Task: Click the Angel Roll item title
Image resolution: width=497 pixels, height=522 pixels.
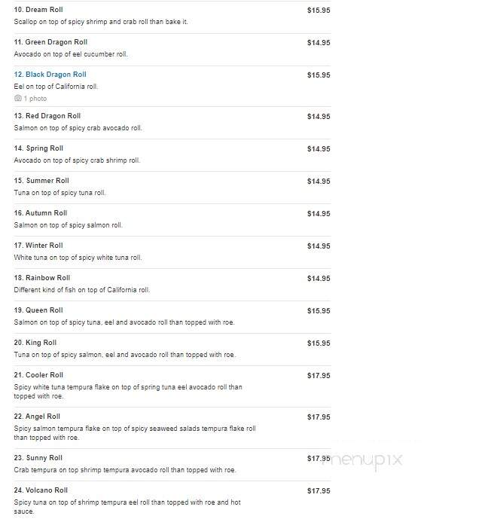Action: click(x=37, y=417)
